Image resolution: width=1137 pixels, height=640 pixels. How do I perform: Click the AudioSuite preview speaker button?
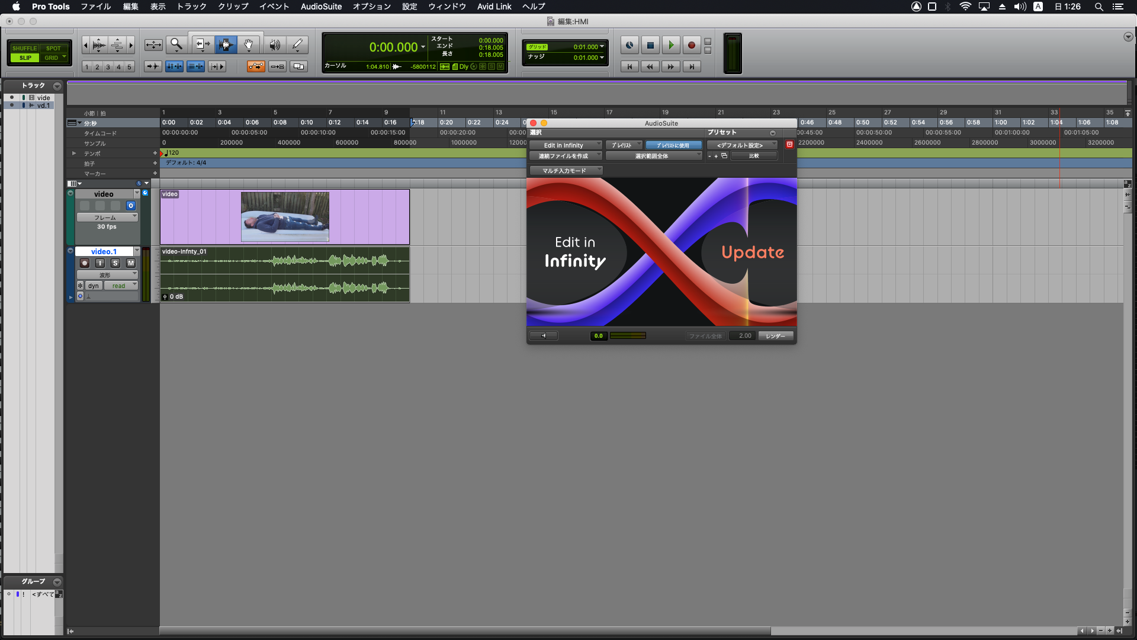tap(543, 336)
